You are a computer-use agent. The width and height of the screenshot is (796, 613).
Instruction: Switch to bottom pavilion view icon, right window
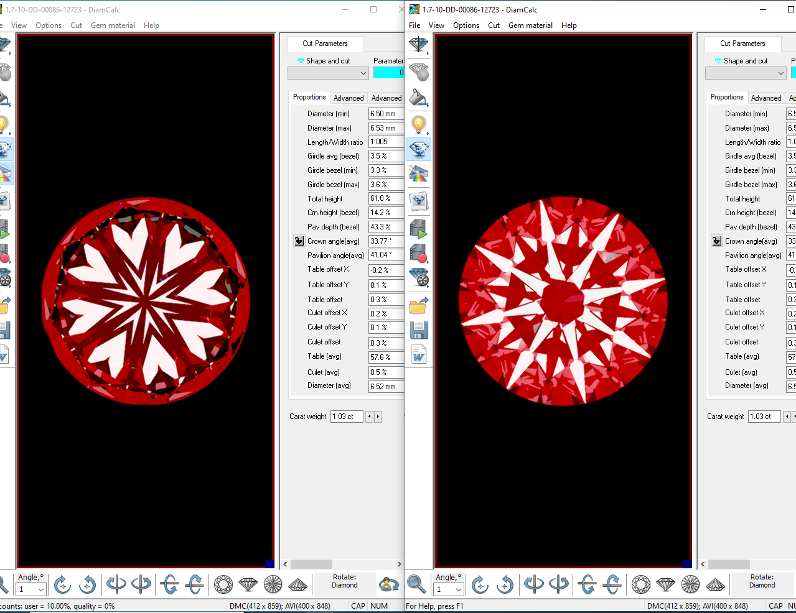(690, 584)
